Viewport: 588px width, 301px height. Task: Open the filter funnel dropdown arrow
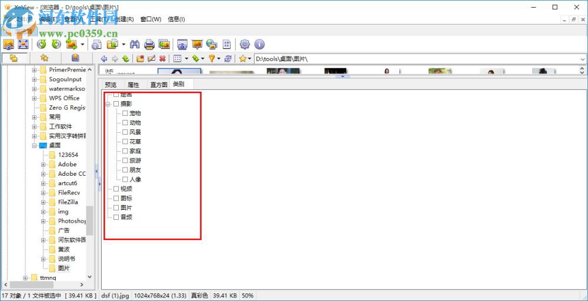pos(219,58)
